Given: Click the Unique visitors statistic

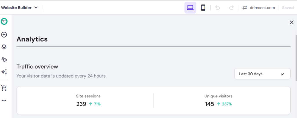Looking at the screenshot, I should [218, 100].
